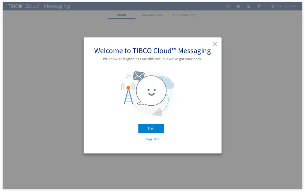Click the user avatar icon

[x=273, y=6]
